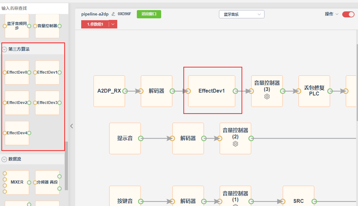Image resolution: width=358 pixels, height=206 pixels.
Task: Click the green output port of 提示音
Action: (141, 138)
